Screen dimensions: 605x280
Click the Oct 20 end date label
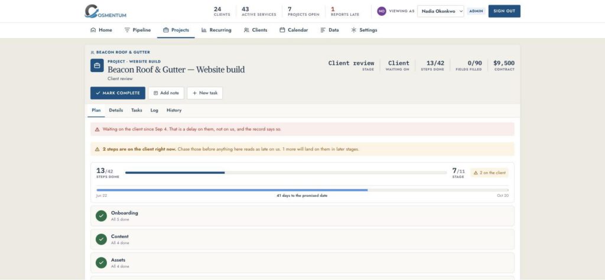pos(503,196)
